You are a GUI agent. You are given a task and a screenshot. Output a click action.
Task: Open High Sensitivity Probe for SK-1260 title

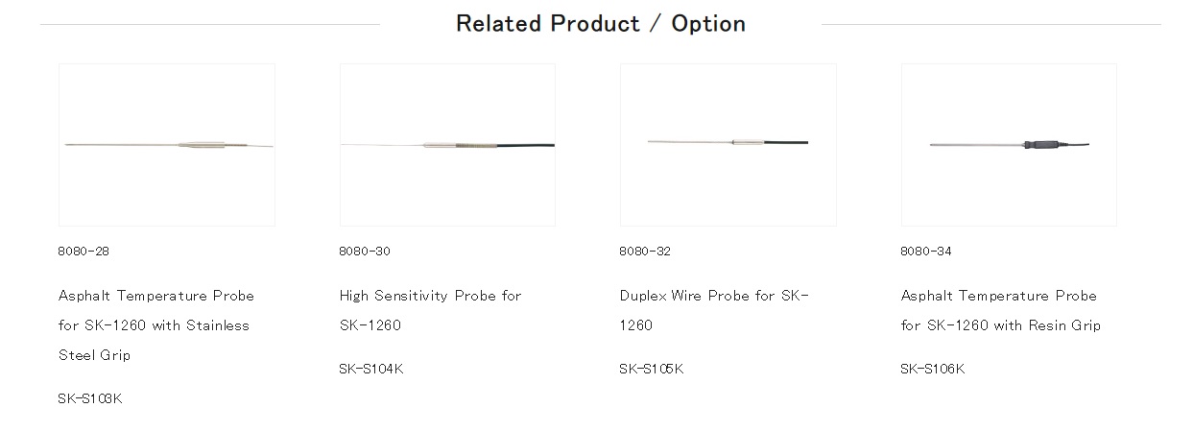[430, 310]
